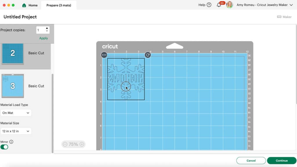
Task: Select the snowflake design on the mat
Action: pyautogui.click(x=126, y=79)
